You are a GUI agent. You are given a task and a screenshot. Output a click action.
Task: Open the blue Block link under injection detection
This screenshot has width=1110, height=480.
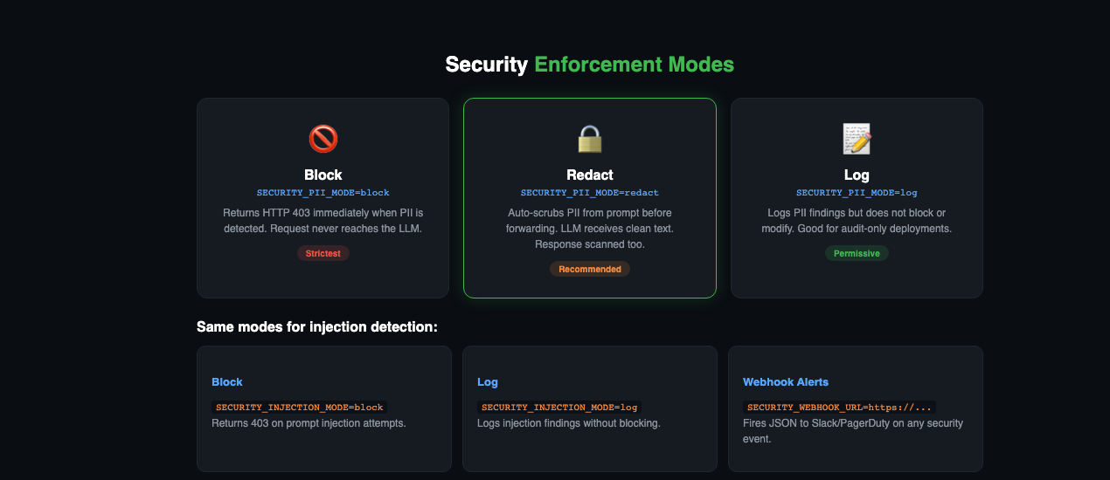point(227,382)
